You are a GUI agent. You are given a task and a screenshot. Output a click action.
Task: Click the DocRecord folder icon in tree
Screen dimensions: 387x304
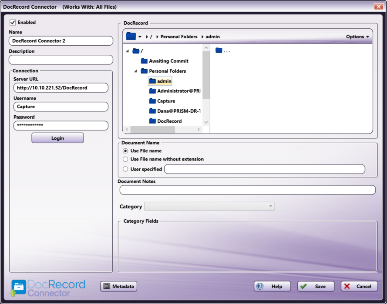click(152, 121)
